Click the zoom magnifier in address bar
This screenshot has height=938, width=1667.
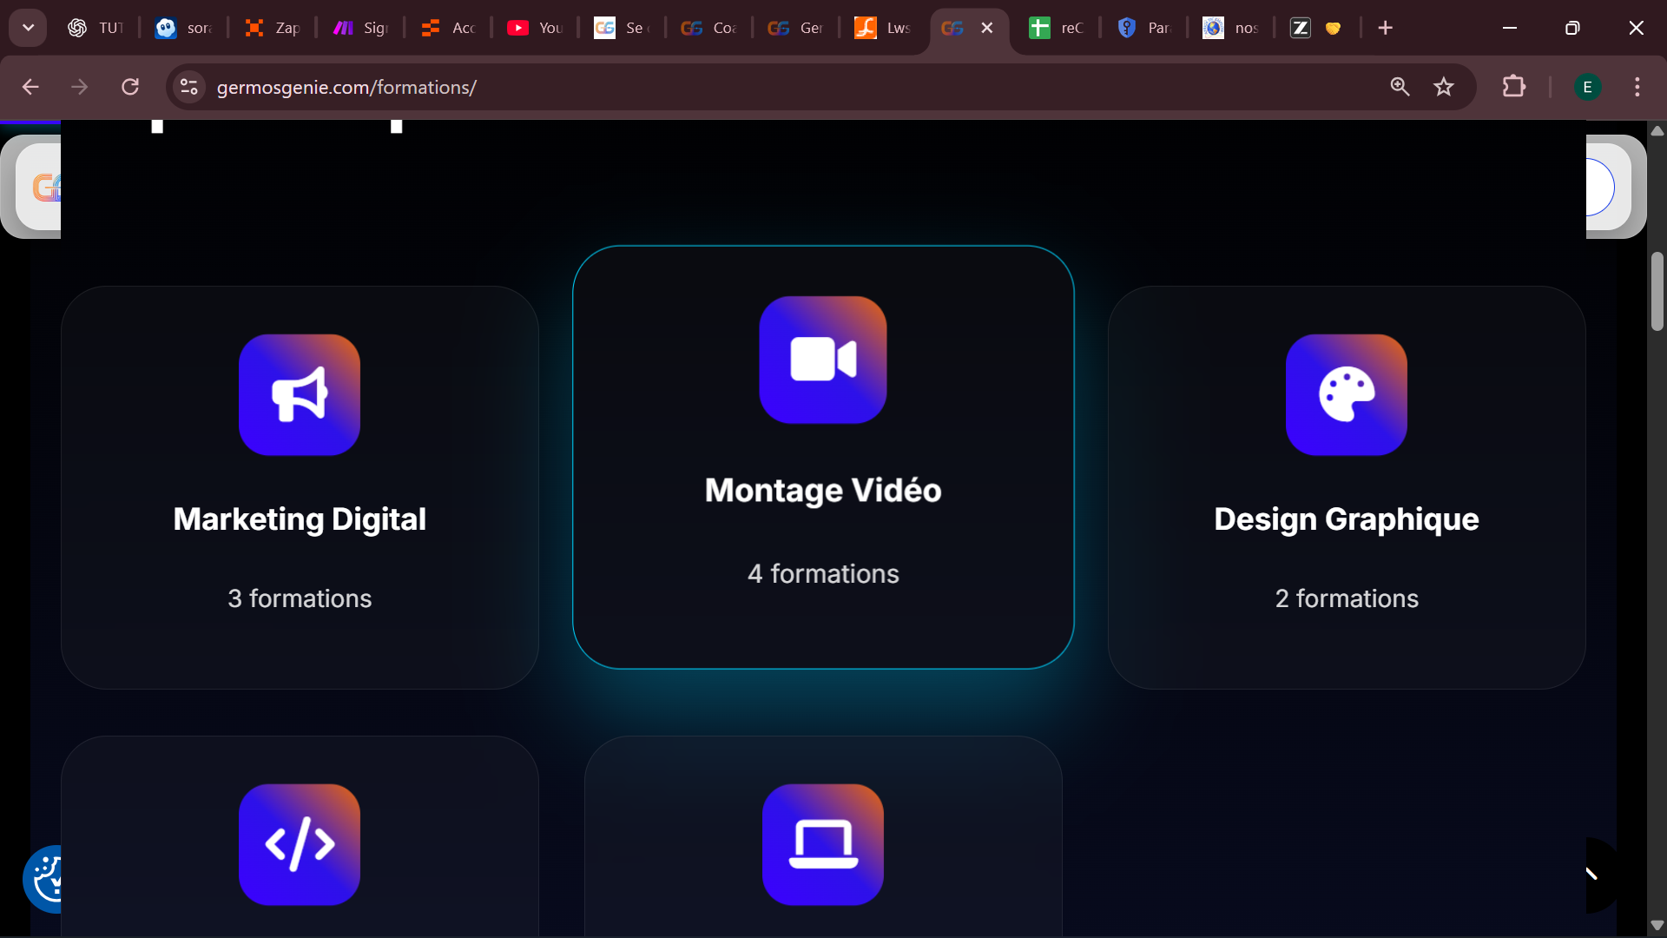1400,87
